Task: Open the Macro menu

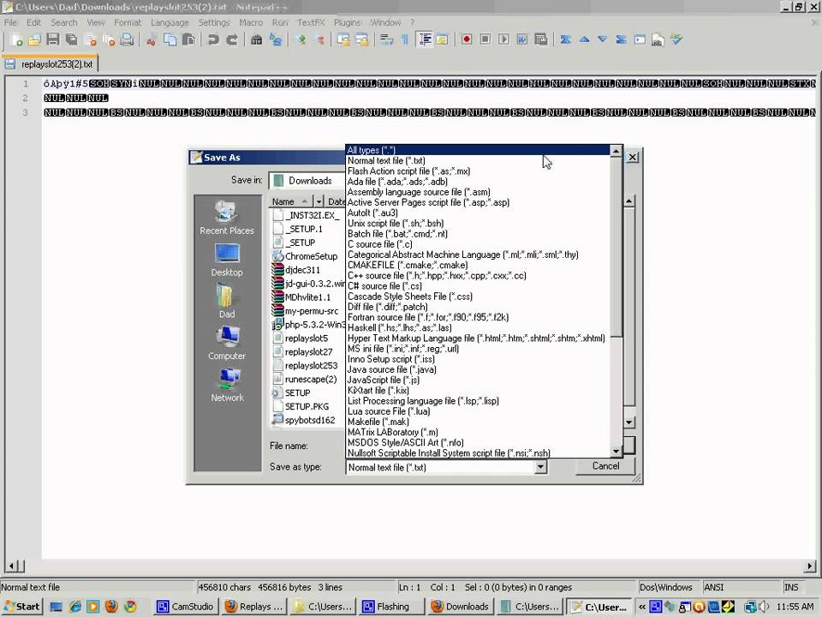Action: 251,22
